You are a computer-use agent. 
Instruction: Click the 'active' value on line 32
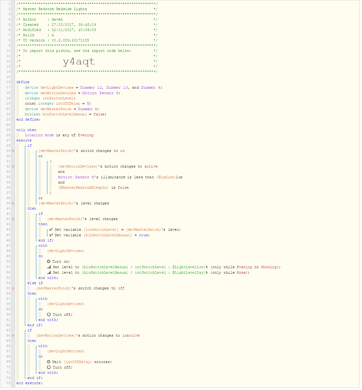(151, 167)
